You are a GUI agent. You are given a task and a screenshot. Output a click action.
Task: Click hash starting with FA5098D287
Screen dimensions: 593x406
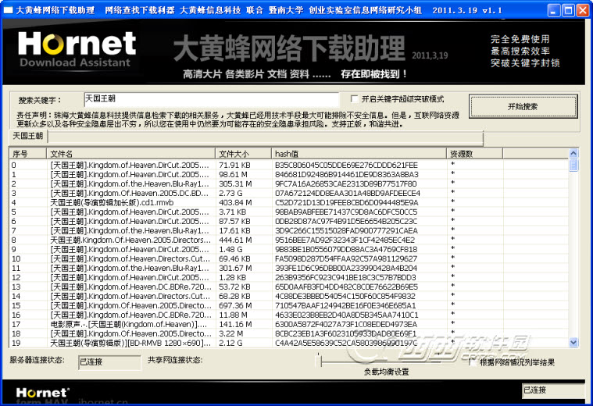(x=346, y=259)
